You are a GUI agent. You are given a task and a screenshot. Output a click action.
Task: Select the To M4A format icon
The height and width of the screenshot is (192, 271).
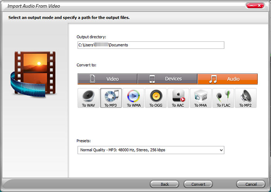point(201,98)
